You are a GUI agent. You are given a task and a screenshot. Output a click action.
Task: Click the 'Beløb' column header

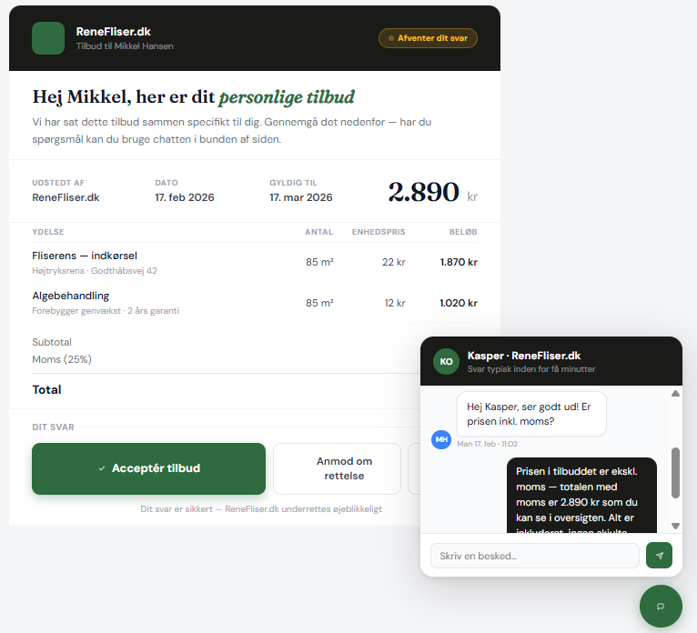(463, 232)
